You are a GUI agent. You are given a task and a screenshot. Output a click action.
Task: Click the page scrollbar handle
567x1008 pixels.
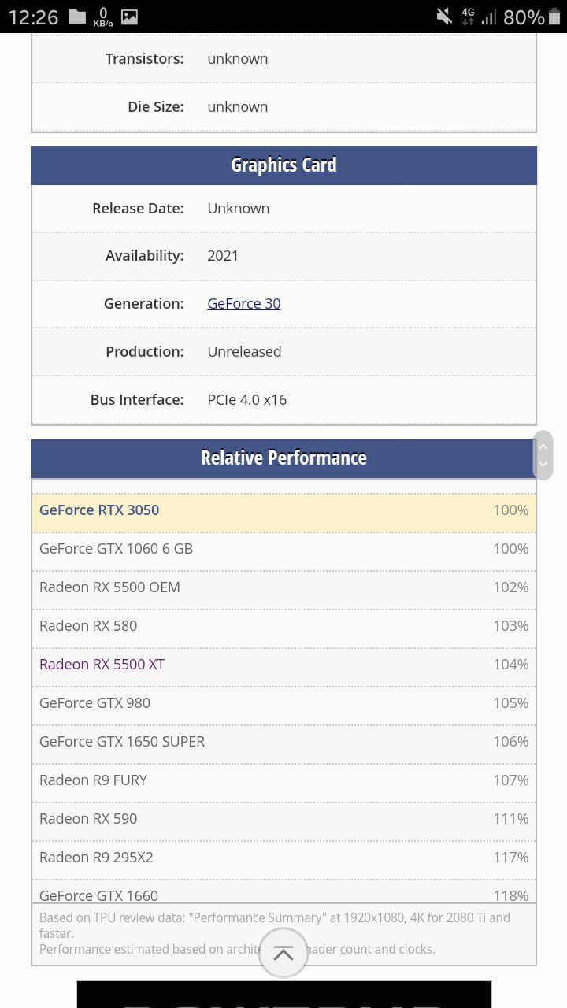click(543, 455)
